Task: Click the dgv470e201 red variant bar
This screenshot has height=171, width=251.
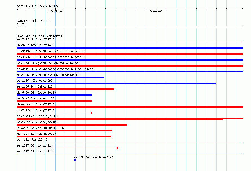Action: (x=130, y=107)
